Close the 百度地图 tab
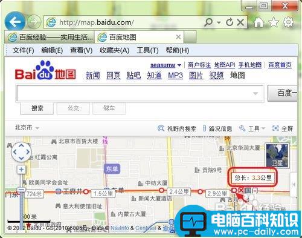Screen dimensions: 302x238 [178, 37]
